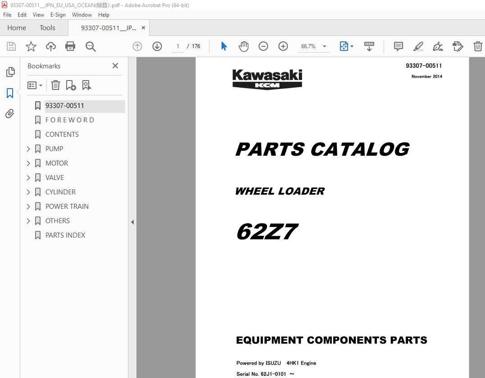Jump to the 93307-00511 bookmark
The image size is (485, 378).
click(x=65, y=106)
